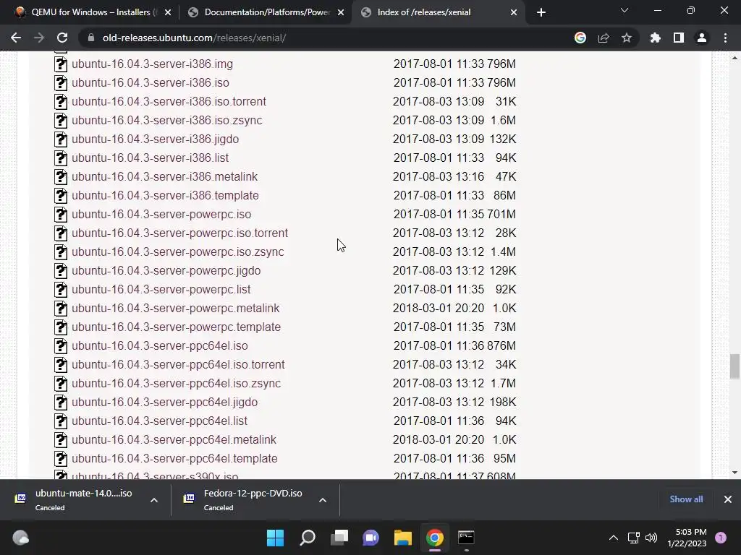
Task: Open ubuntu-16.04.3-server-powerpc.iso.zsync link
Action: tap(178, 252)
